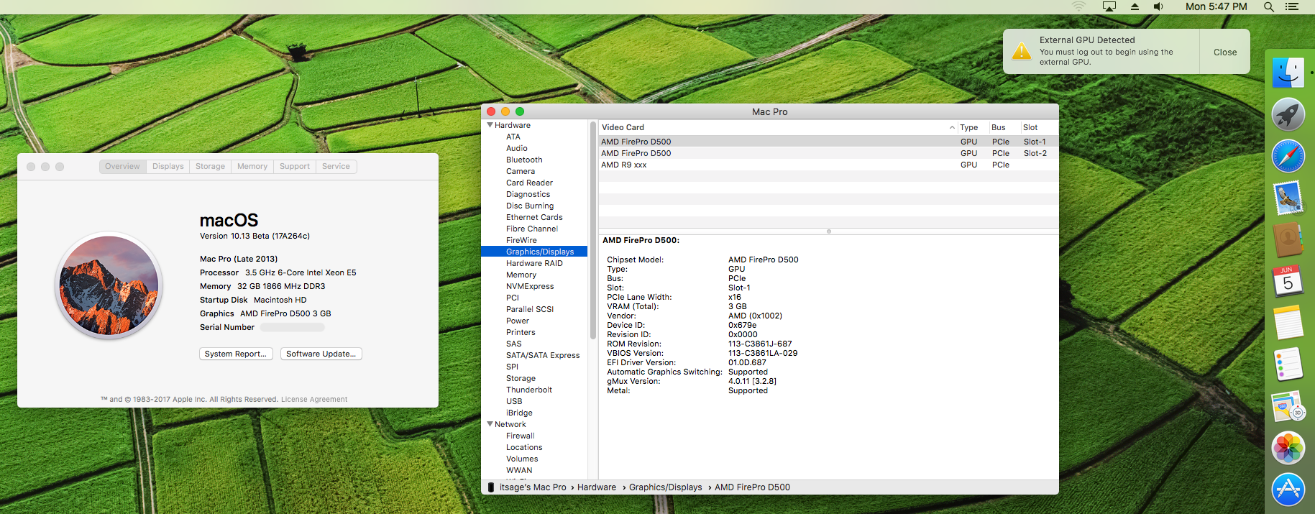Launch Safari compass icon in Dock

pos(1288,156)
